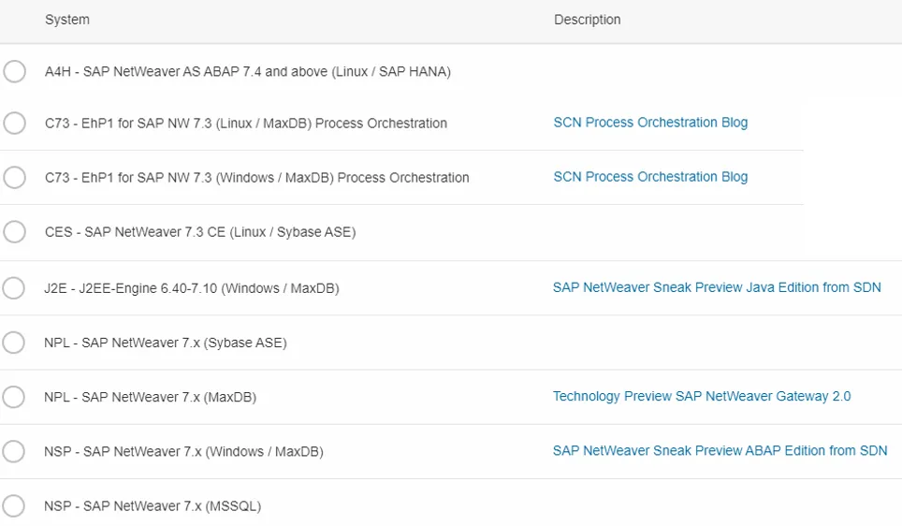Click the CES Sybase ASE system name text
The image size is (902, 526).
coord(200,232)
